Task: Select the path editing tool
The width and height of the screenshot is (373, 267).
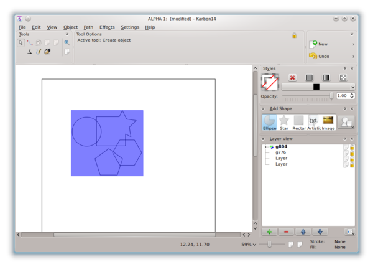Action: coord(30,43)
